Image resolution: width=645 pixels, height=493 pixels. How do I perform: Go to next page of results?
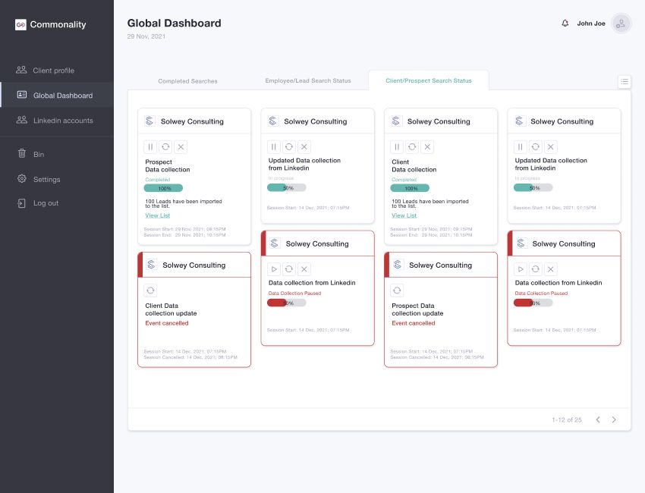614,419
